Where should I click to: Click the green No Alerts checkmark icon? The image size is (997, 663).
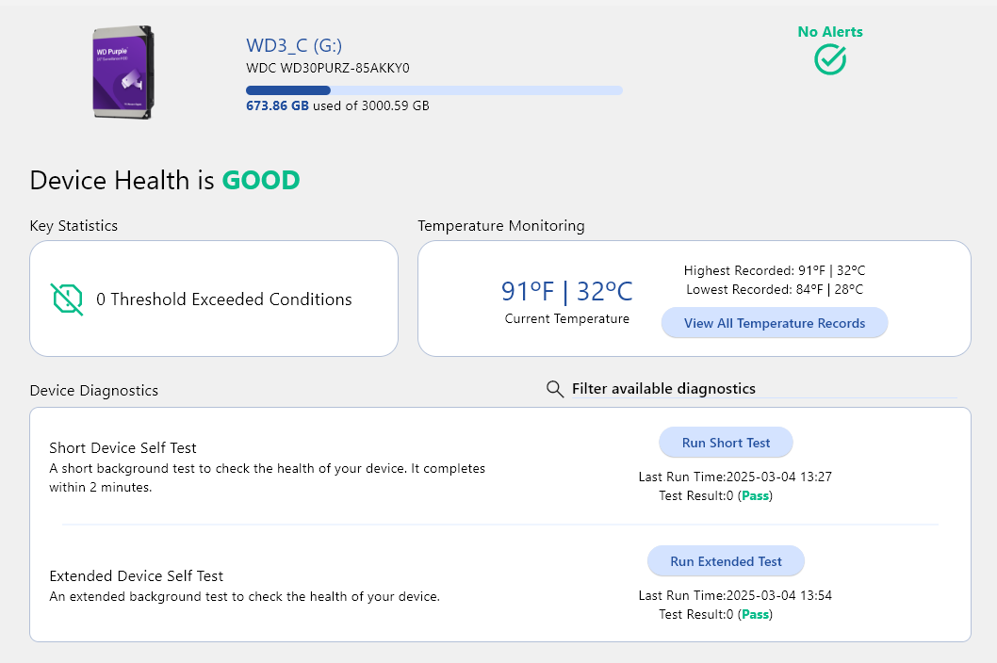[830, 59]
